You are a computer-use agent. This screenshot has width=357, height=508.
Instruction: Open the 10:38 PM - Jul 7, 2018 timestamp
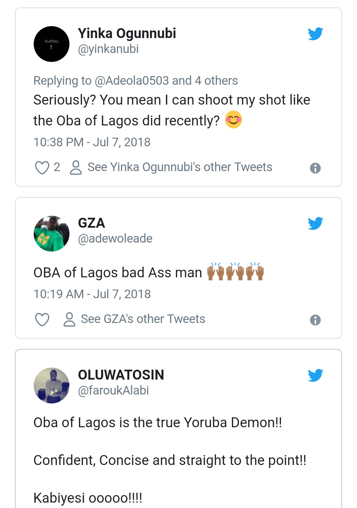pyautogui.click(x=92, y=142)
